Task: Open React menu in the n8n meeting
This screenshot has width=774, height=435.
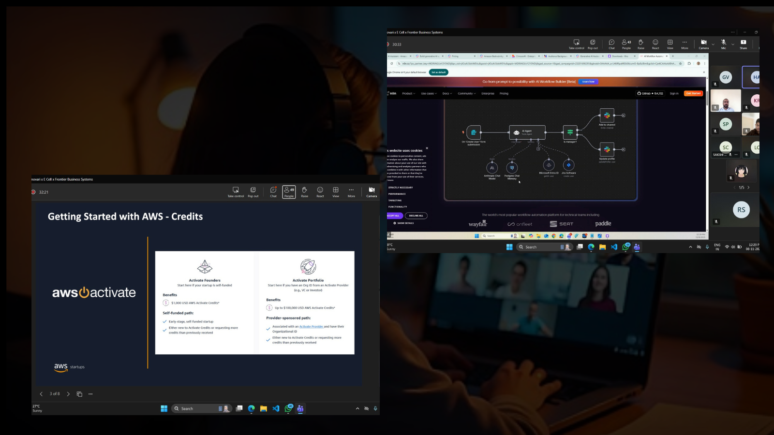Action: pos(655,44)
